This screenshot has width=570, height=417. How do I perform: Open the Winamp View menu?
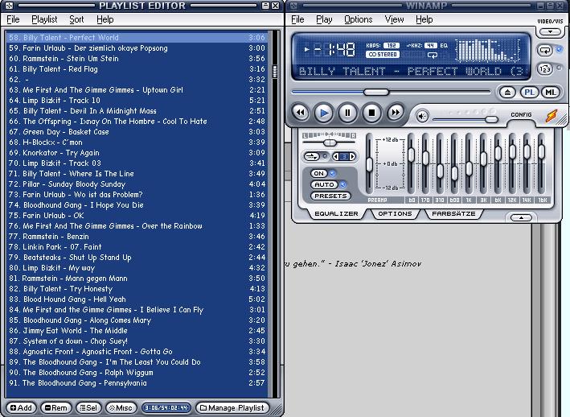tap(394, 19)
